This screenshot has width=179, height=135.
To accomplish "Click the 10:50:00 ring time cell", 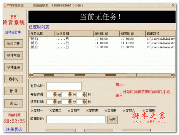I will (101, 39).
